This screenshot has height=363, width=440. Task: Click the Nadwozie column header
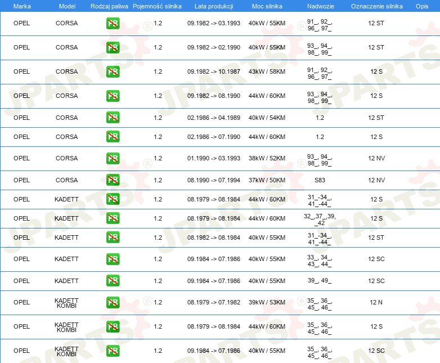point(321,6)
